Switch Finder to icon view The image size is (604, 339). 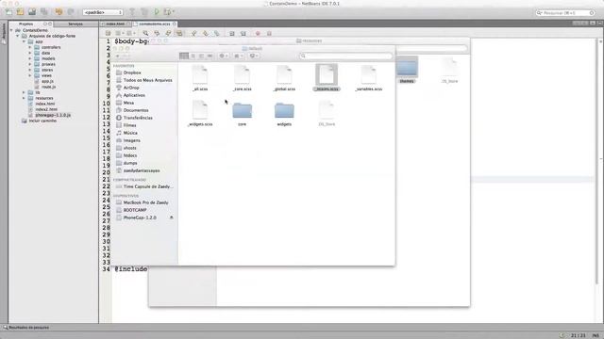[184, 56]
